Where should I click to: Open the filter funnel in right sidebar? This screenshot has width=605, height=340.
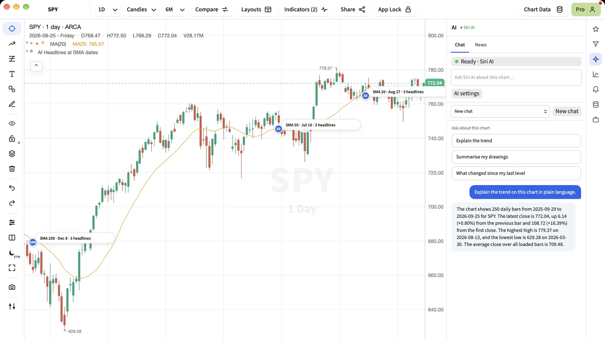point(596,44)
